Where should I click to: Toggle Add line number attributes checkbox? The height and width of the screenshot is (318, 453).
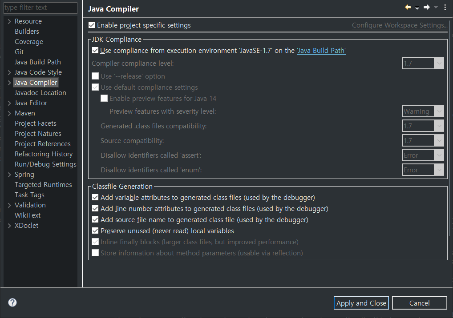pos(95,208)
